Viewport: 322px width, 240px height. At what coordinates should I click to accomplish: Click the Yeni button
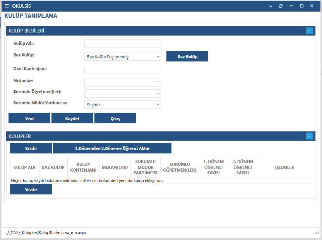pyautogui.click(x=29, y=118)
